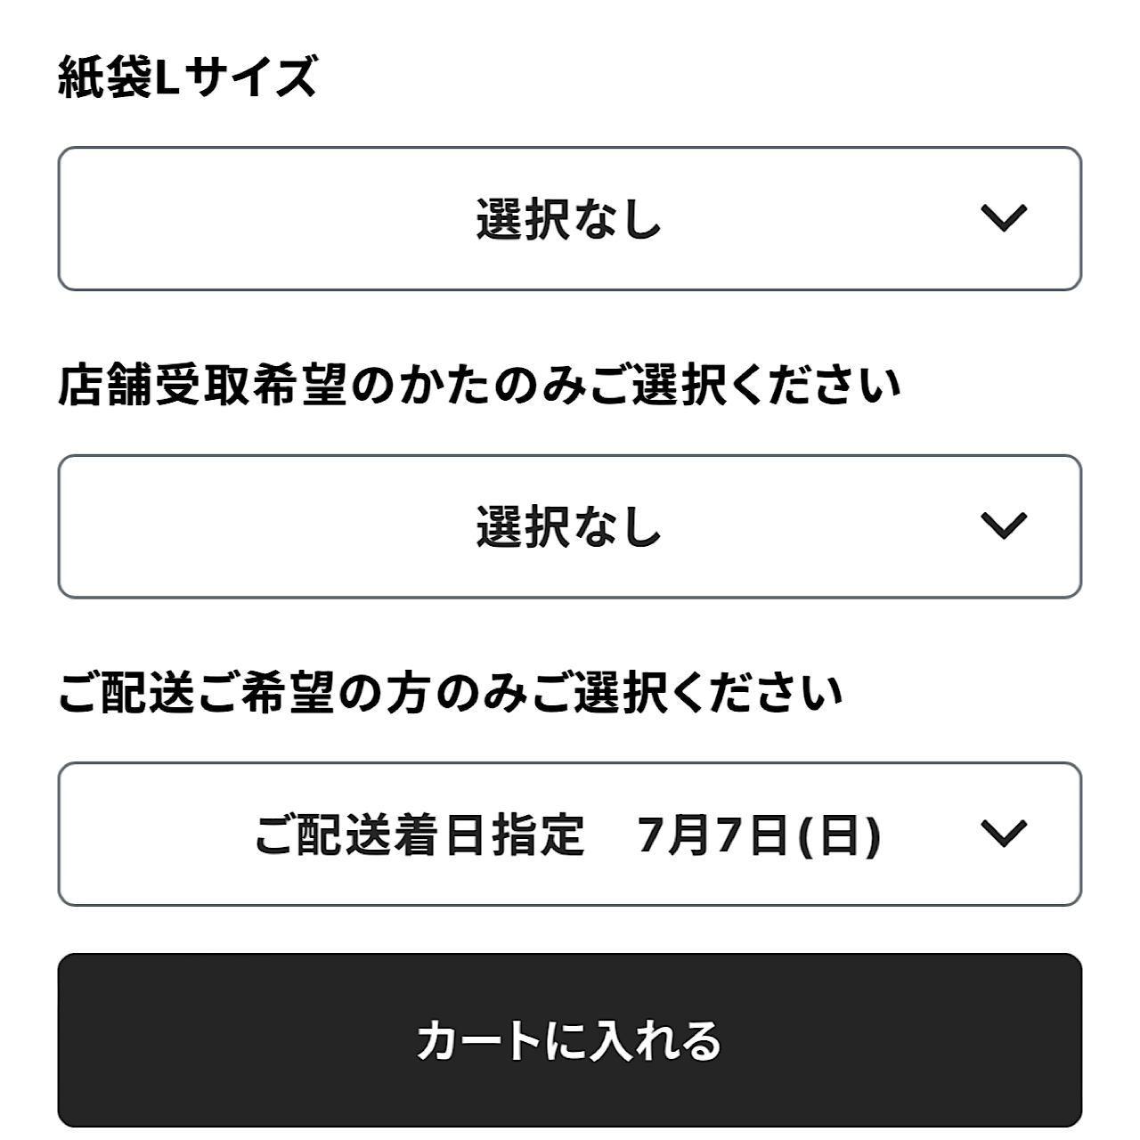Click the chevron in the 店舗受取希望 dropdown

tap(1003, 525)
